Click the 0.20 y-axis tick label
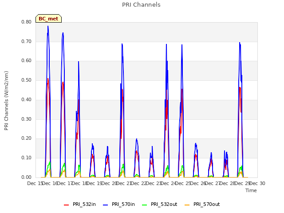Image resolution: width=284 pixels, height=213 pixels. click(27, 138)
